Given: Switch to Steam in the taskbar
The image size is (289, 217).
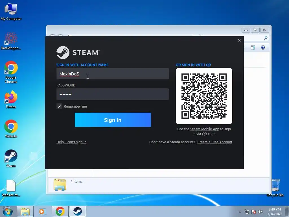Looking at the screenshot, I should pyautogui.click(x=77, y=211).
